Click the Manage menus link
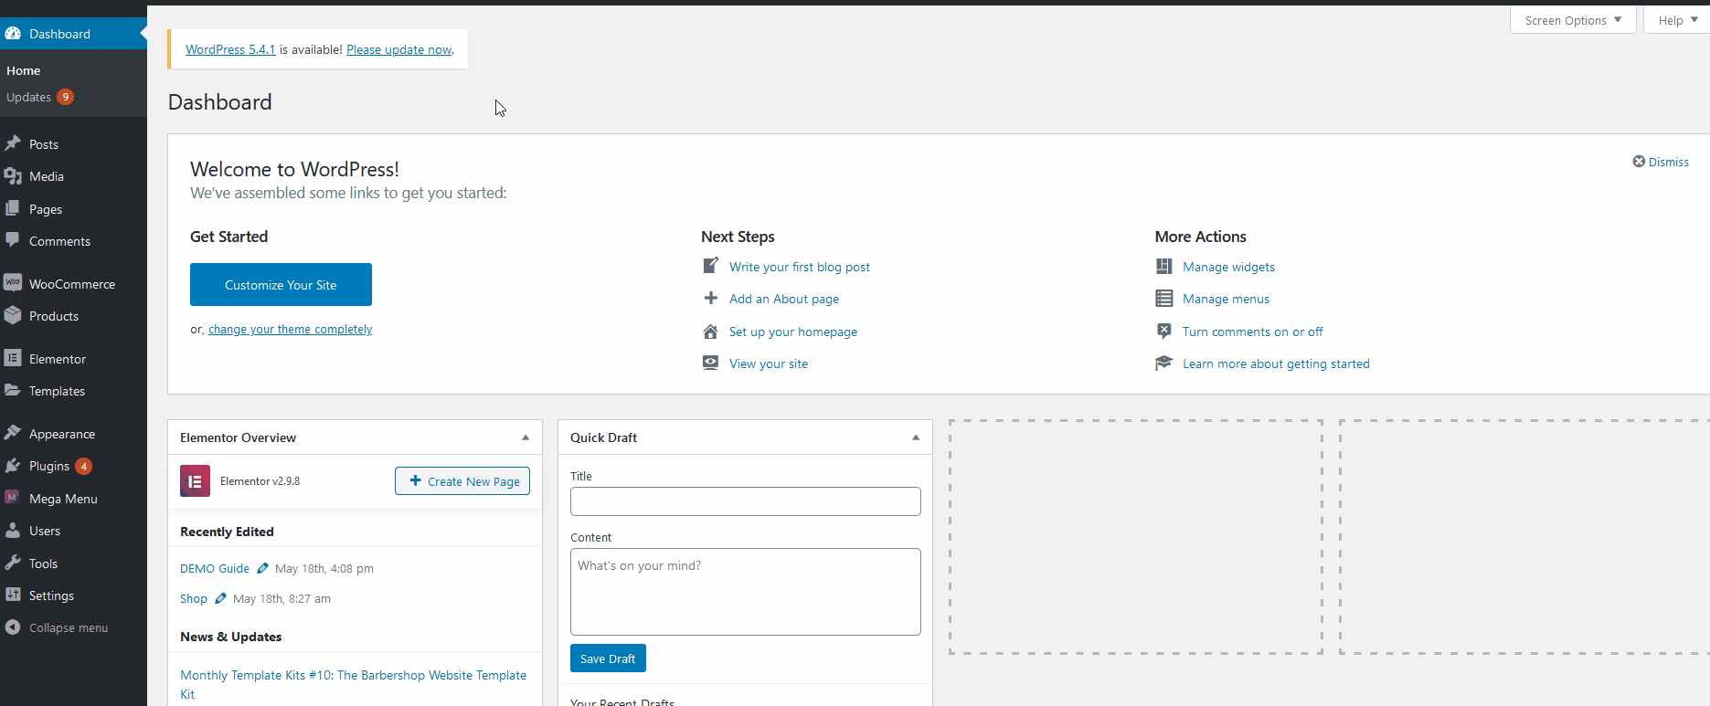This screenshot has width=1710, height=706. coord(1226,299)
